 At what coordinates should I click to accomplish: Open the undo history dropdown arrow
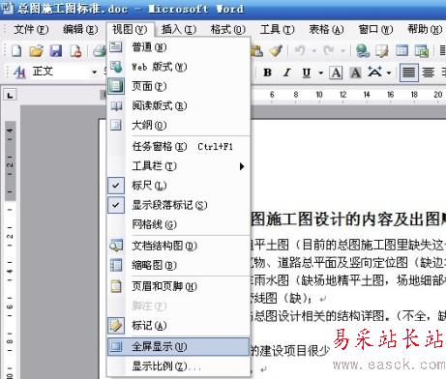[313, 50]
